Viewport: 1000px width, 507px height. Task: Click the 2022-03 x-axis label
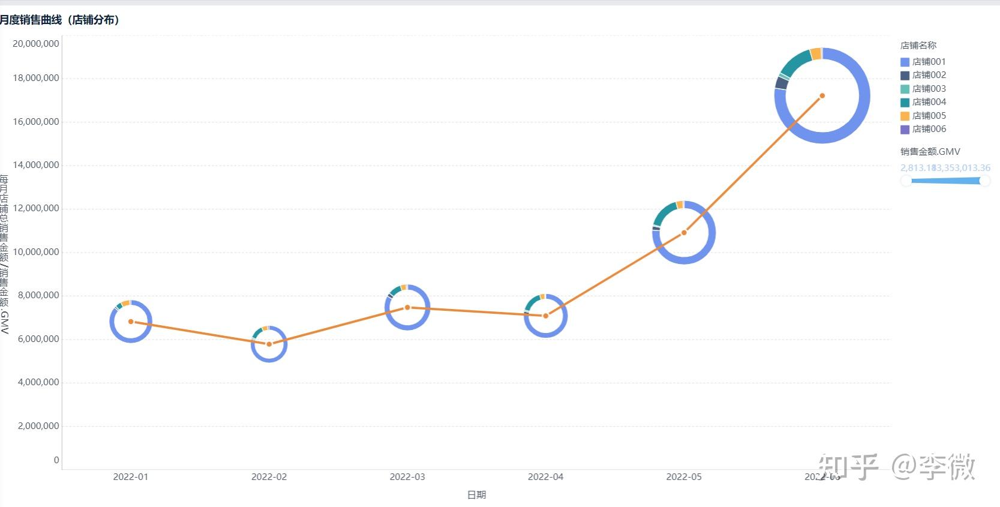pyautogui.click(x=407, y=477)
